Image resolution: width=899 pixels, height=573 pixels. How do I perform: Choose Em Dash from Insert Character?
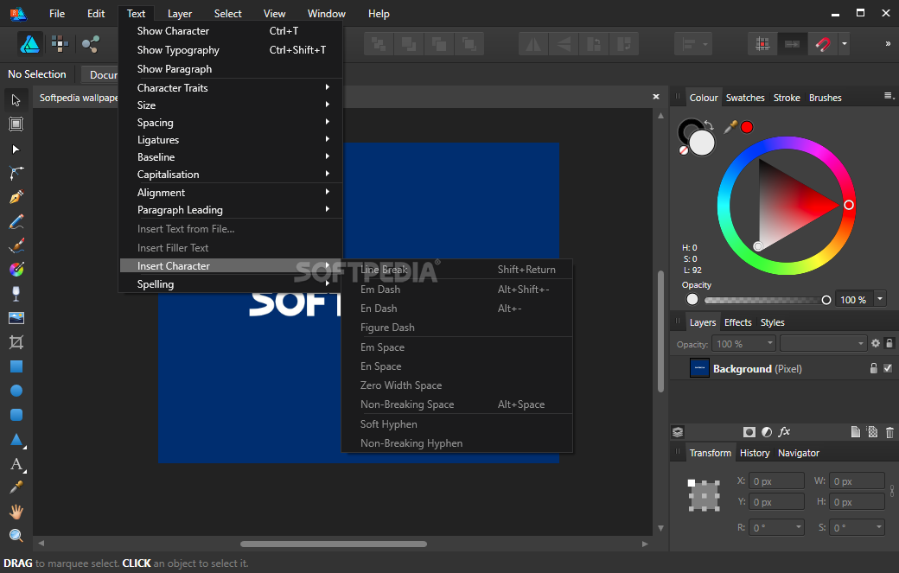click(x=457, y=290)
